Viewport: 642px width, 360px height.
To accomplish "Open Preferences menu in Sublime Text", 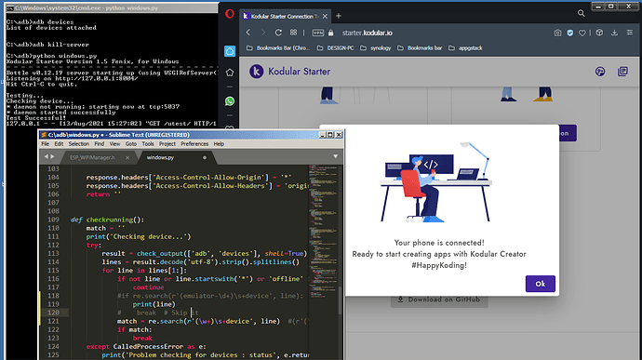I will [x=194, y=144].
